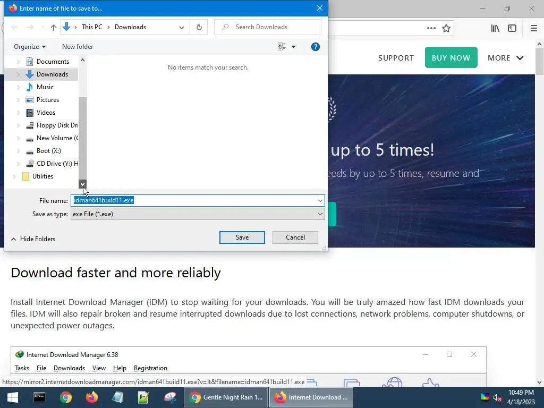Screen dimensions: 544x408
Task: Open the view options dropdown arrow
Action: (293, 47)
